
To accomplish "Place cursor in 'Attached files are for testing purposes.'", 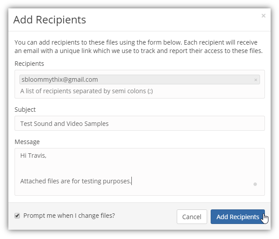I will 76,181.
